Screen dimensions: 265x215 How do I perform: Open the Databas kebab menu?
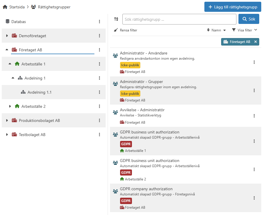tap(99, 22)
